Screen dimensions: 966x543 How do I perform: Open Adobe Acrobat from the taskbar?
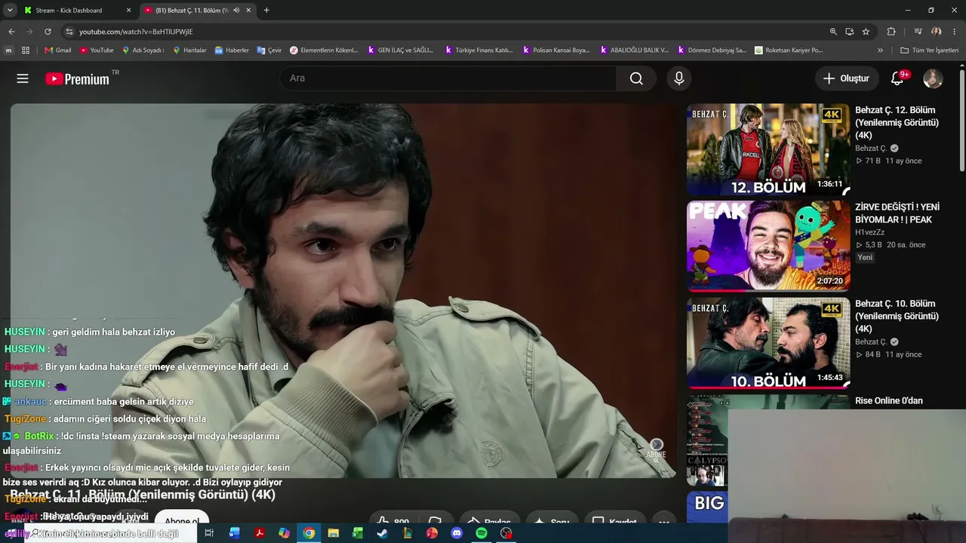259,533
